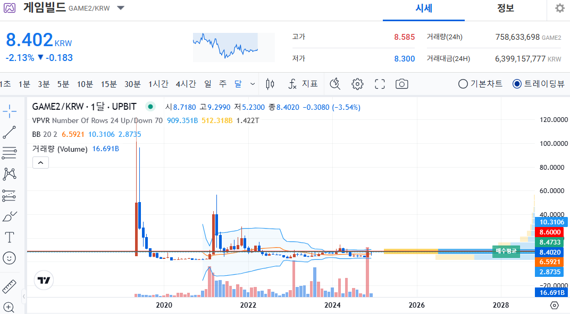
Task: Select the 1초 timeframe
Action: pos(6,84)
